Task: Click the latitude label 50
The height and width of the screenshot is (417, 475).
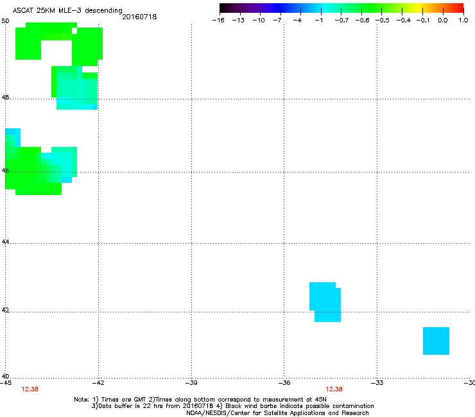Action: pos(5,21)
